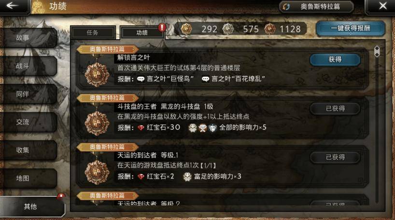The width and height of the screenshot is (395, 220).
Task: Open the 收集 category
Action: pos(28,150)
